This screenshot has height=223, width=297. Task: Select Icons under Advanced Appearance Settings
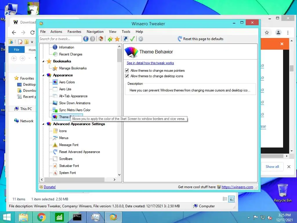tap(63, 131)
